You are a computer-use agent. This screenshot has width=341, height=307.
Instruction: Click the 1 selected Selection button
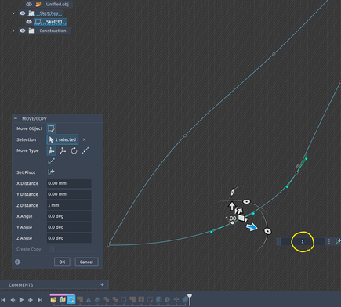point(63,139)
